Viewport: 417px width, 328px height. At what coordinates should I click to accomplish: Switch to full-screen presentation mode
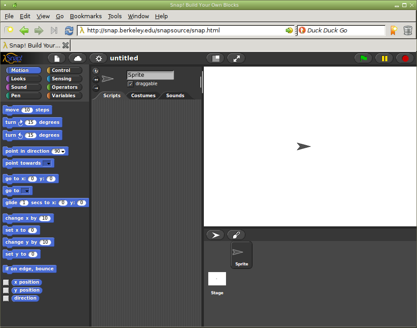coord(236,58)
